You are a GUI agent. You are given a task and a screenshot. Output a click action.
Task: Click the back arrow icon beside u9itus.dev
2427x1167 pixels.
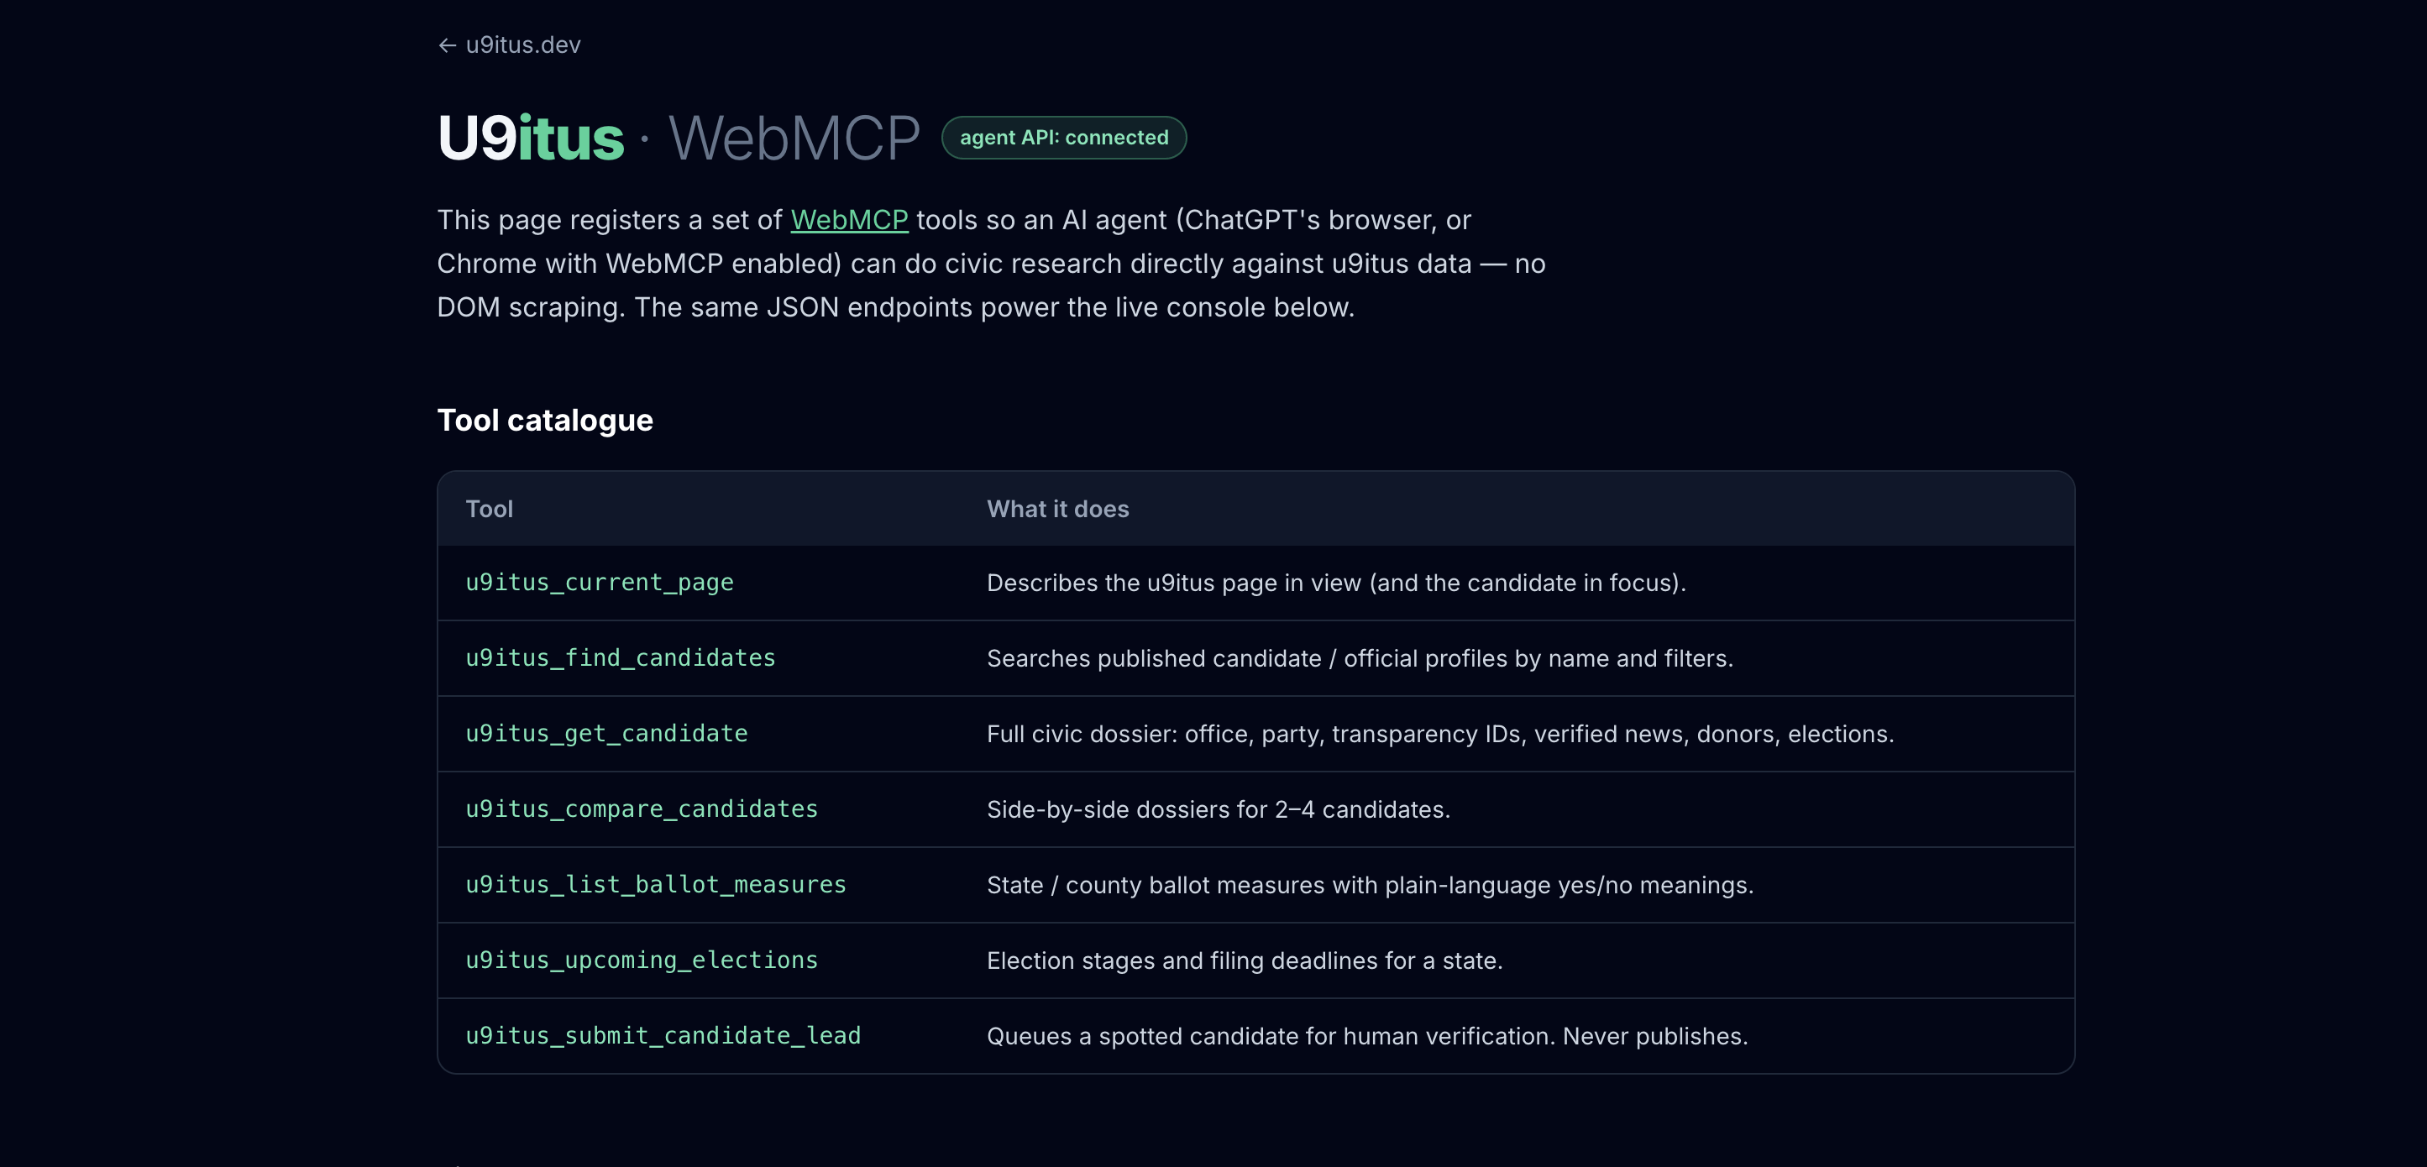click(x=447, y=45)
